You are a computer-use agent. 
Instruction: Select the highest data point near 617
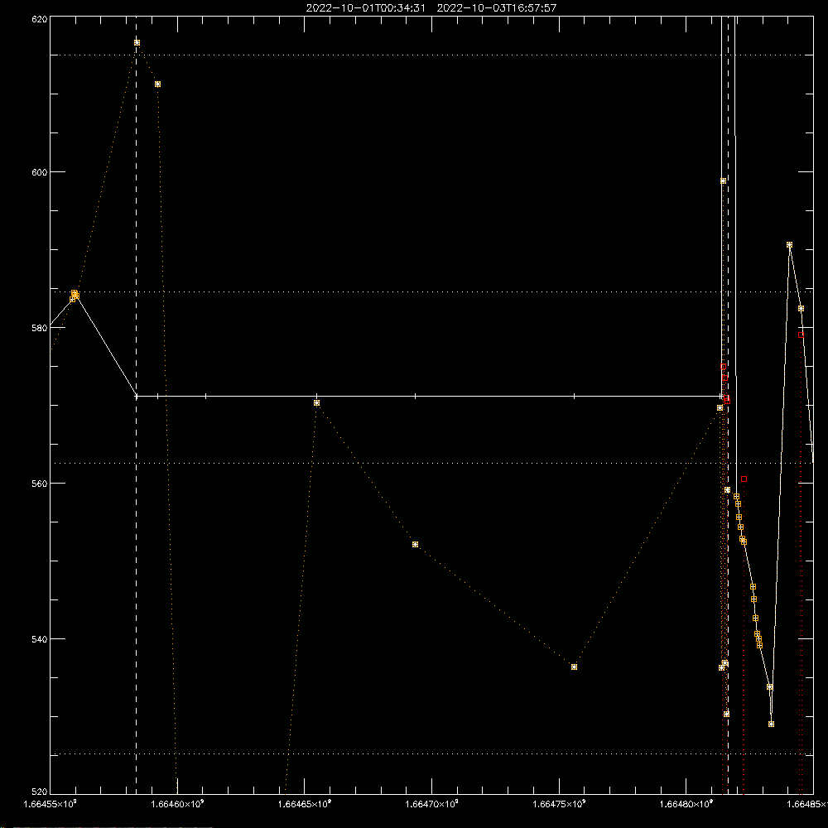click(137, 43)
